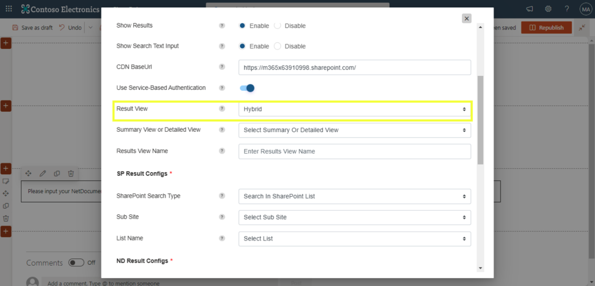
Task: Click the CDN BaseUrl field
Action: [355, 68]
